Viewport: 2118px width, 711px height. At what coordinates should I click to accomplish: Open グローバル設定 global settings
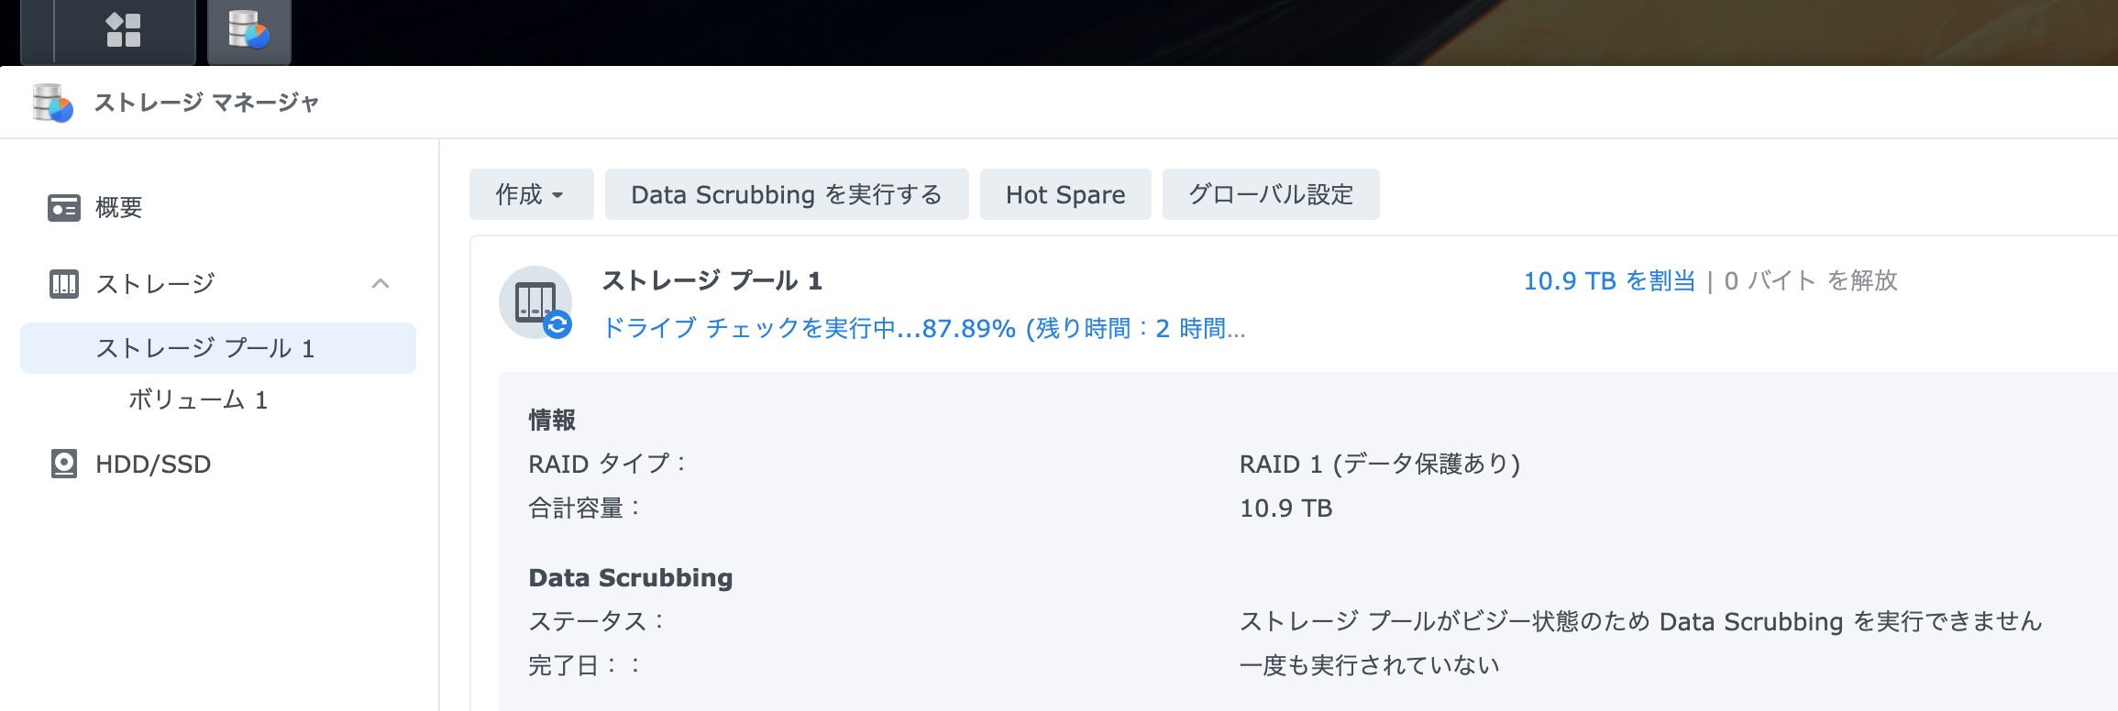click(x=1270, y=194)
